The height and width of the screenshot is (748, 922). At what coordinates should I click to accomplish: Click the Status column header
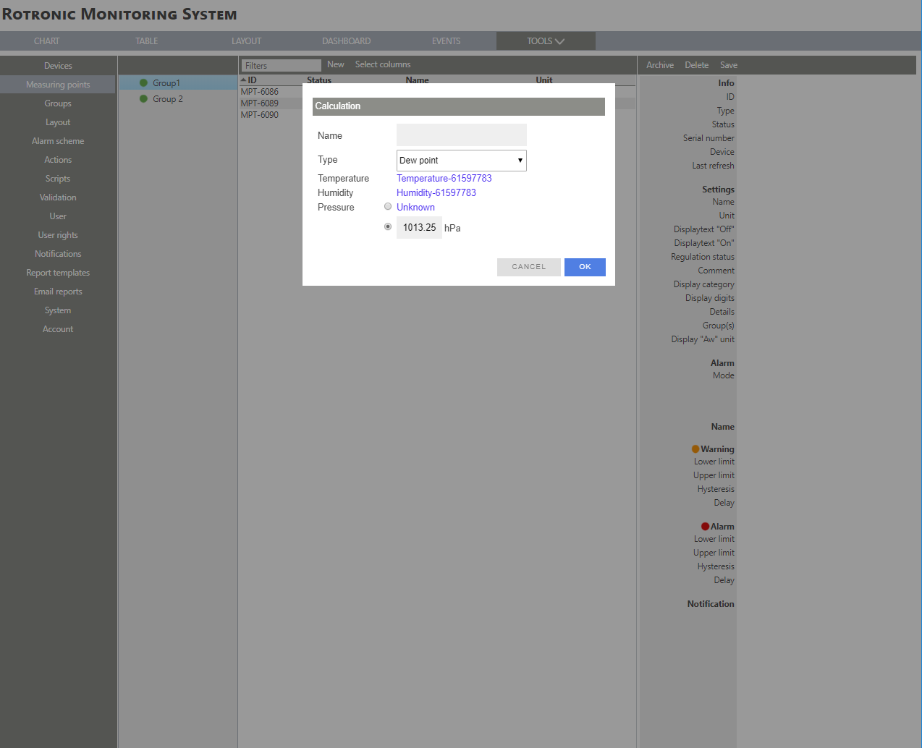click(x=319, y=80)
